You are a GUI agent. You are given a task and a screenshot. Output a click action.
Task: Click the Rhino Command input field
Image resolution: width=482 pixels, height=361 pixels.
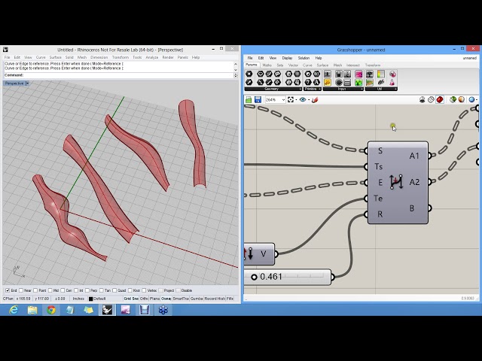(119, 75)
